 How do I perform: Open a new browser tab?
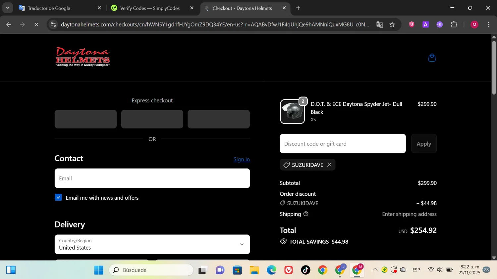[298, 8]
